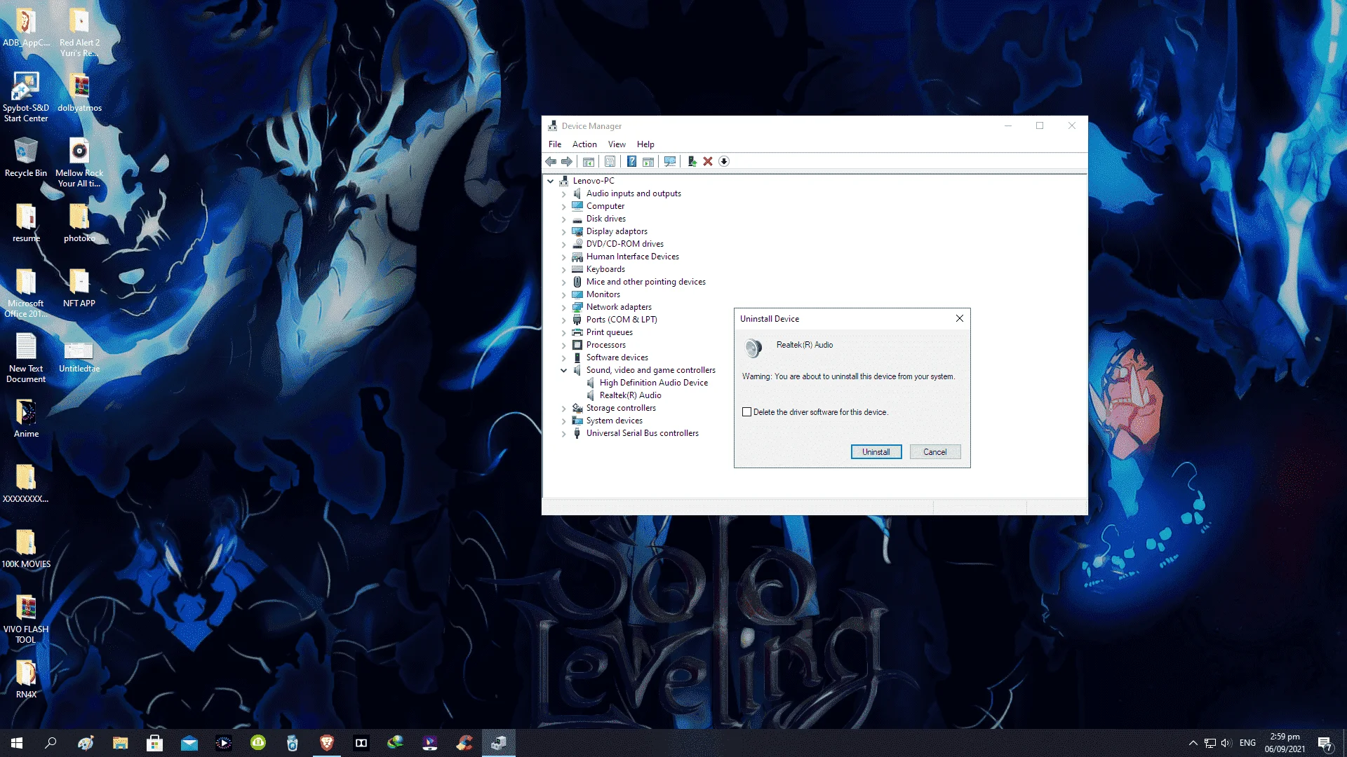This screenshot has width=1347, height=757.
Task: Select Realtek(R) Audio in the device tree
Action: click(631, 395)
